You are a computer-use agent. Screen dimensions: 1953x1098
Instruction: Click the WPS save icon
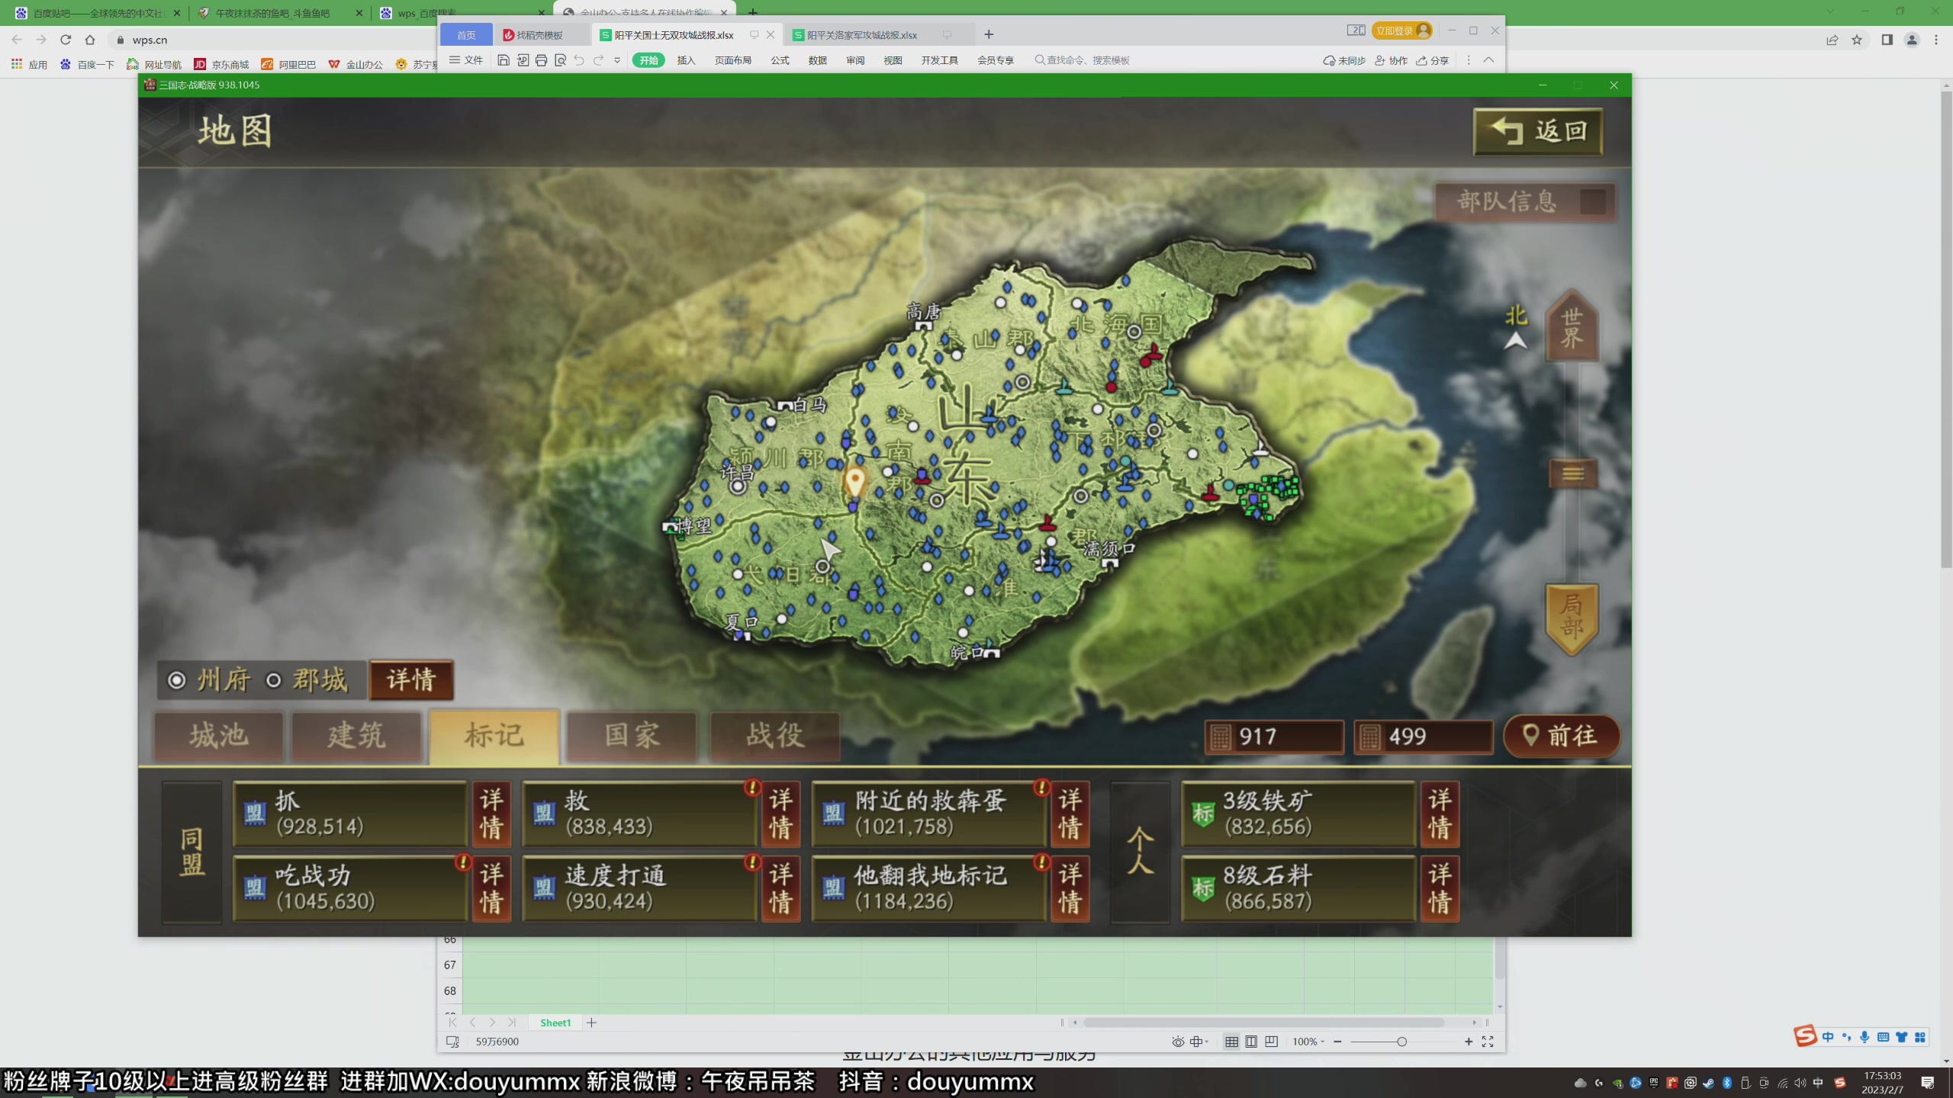point(504,60)
